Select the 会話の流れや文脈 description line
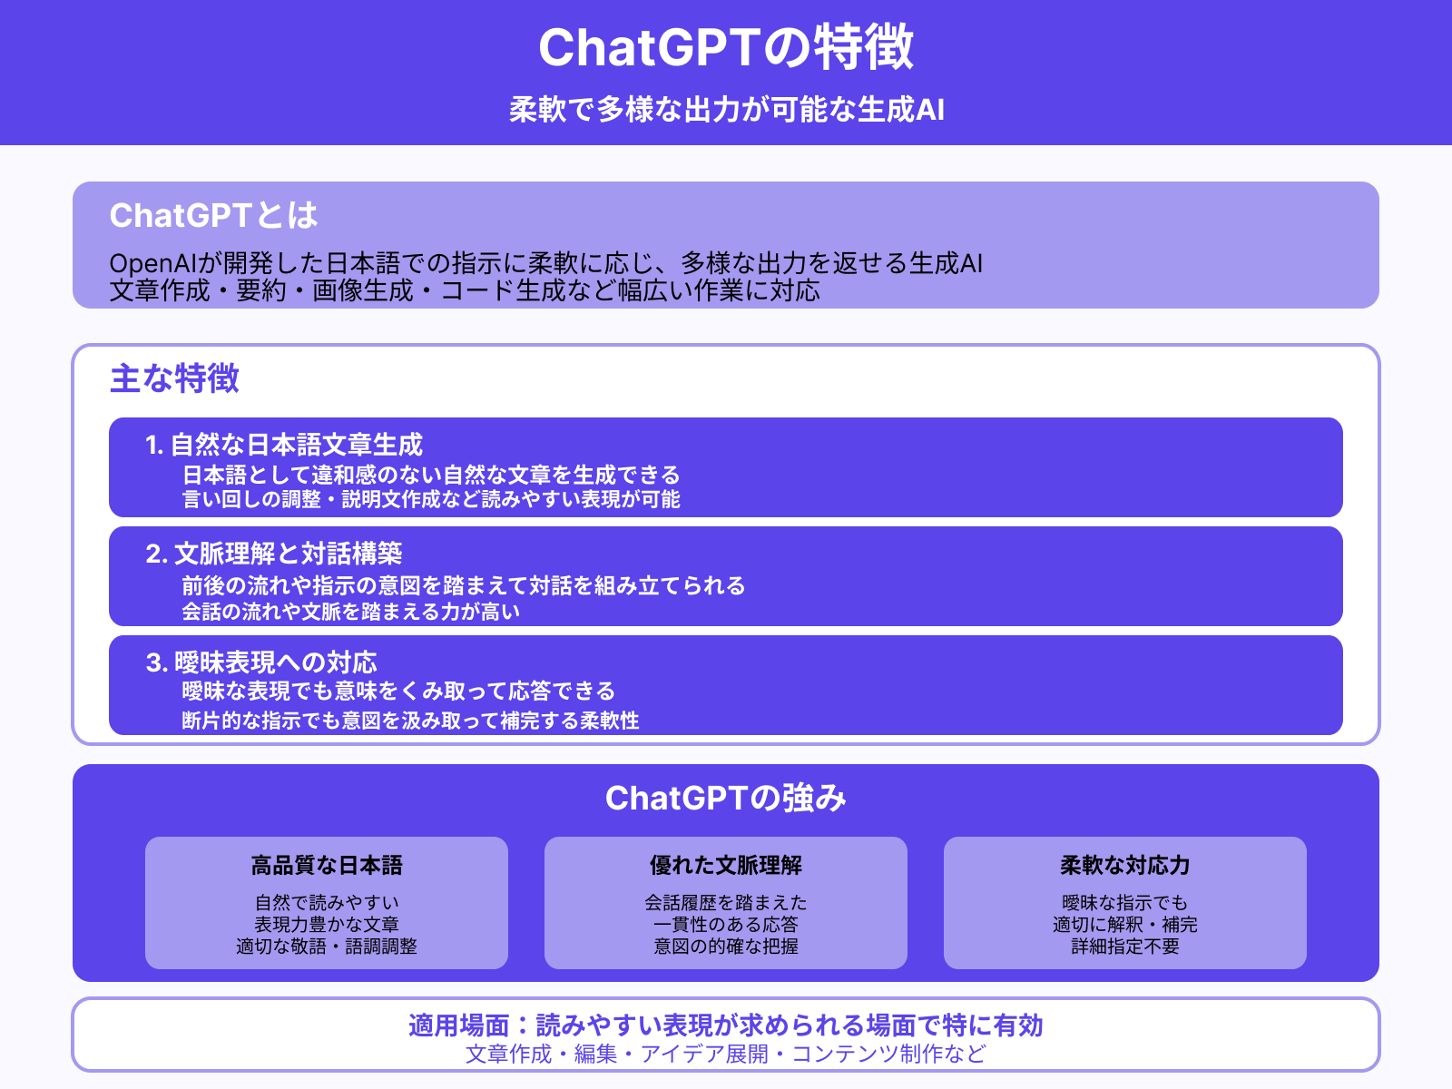Viewport: 1452px width, 1089px height. coord(349,612)
